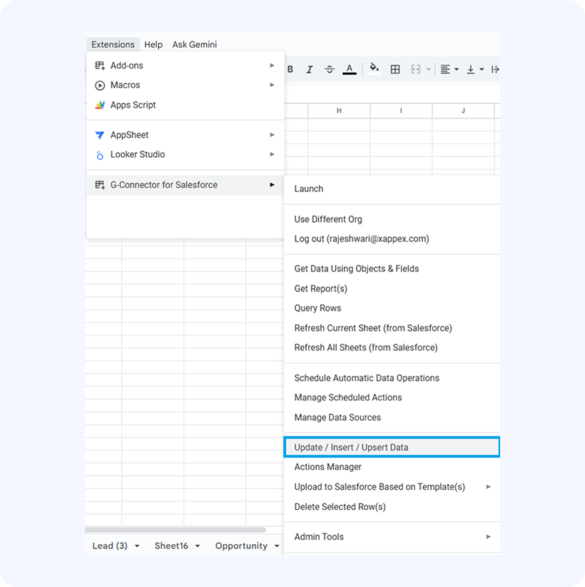585x587 pixels.
Task: Choose Get Report(s) option
Action: click(321, 289)
